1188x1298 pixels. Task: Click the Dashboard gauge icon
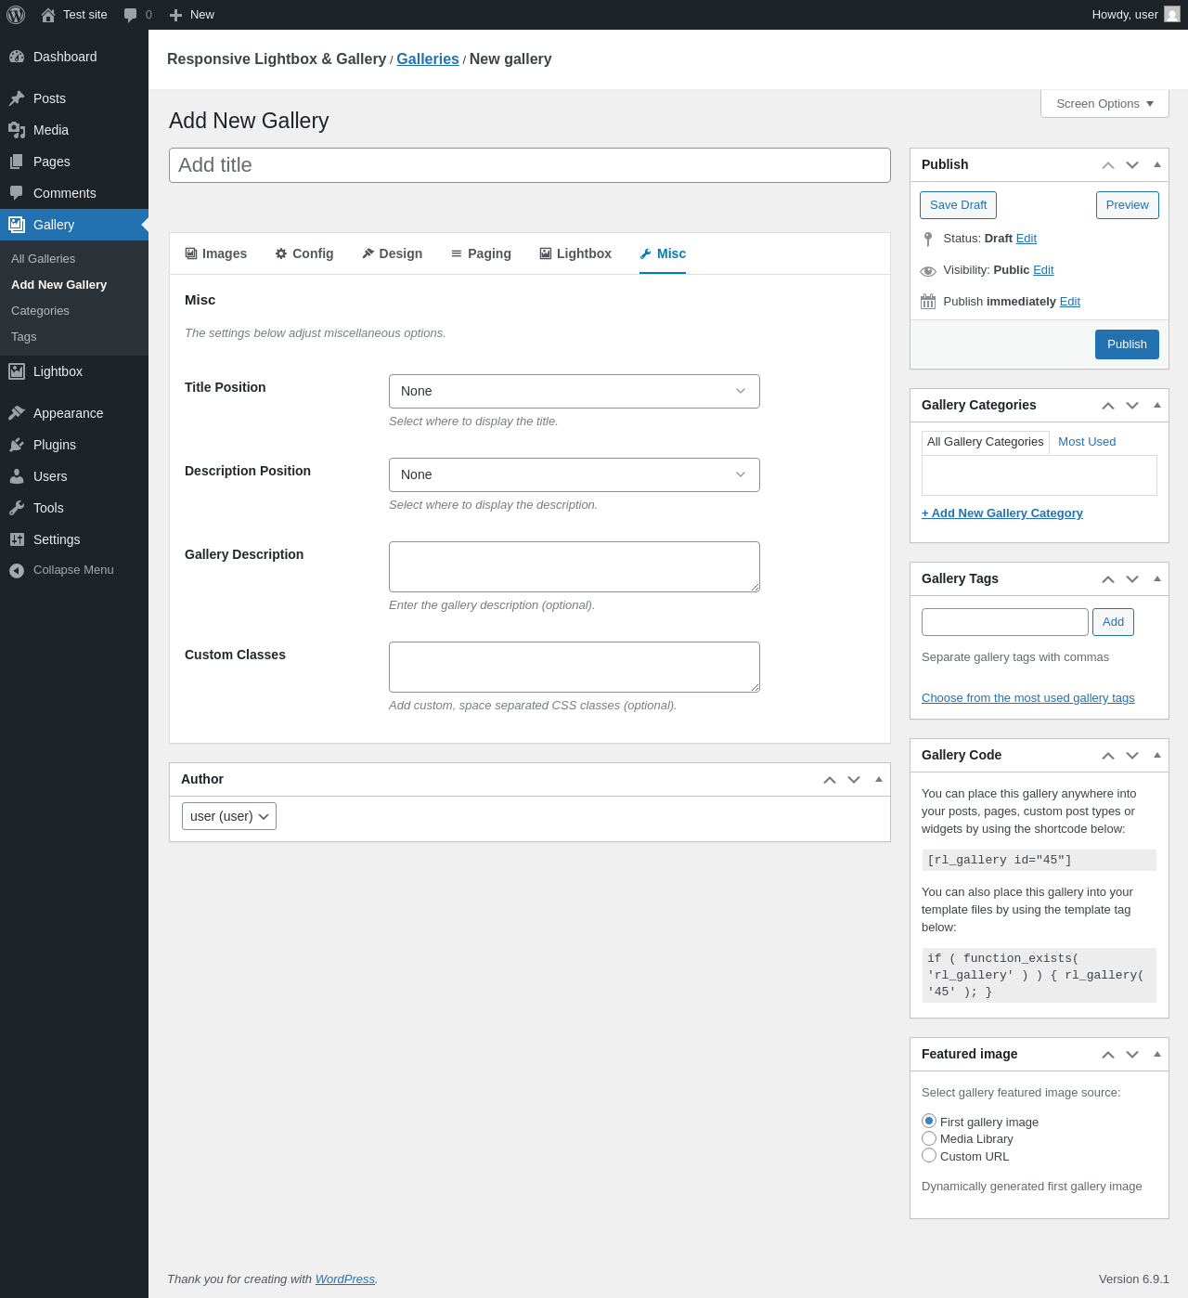17,57
